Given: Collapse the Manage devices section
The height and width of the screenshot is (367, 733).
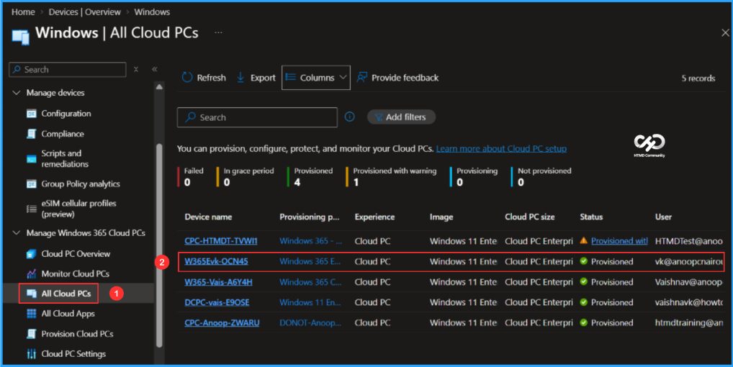Looking at the screenshot, I should click(17, 93).
